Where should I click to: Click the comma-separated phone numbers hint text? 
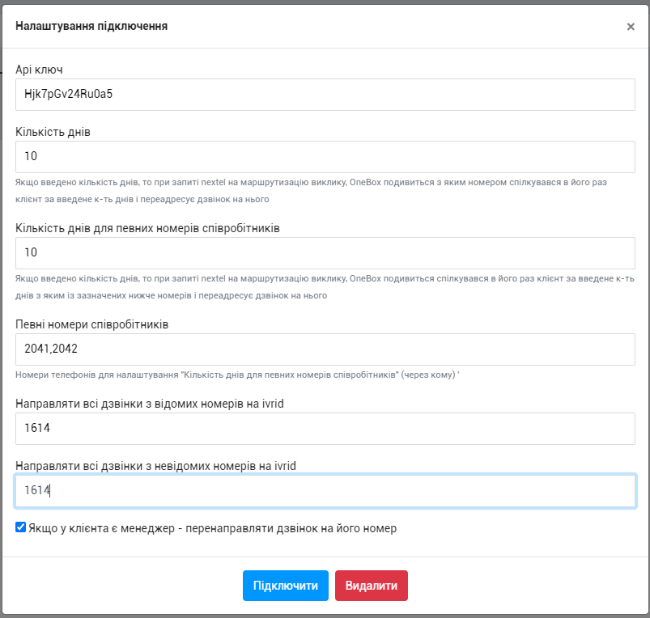tap(237, 375)
